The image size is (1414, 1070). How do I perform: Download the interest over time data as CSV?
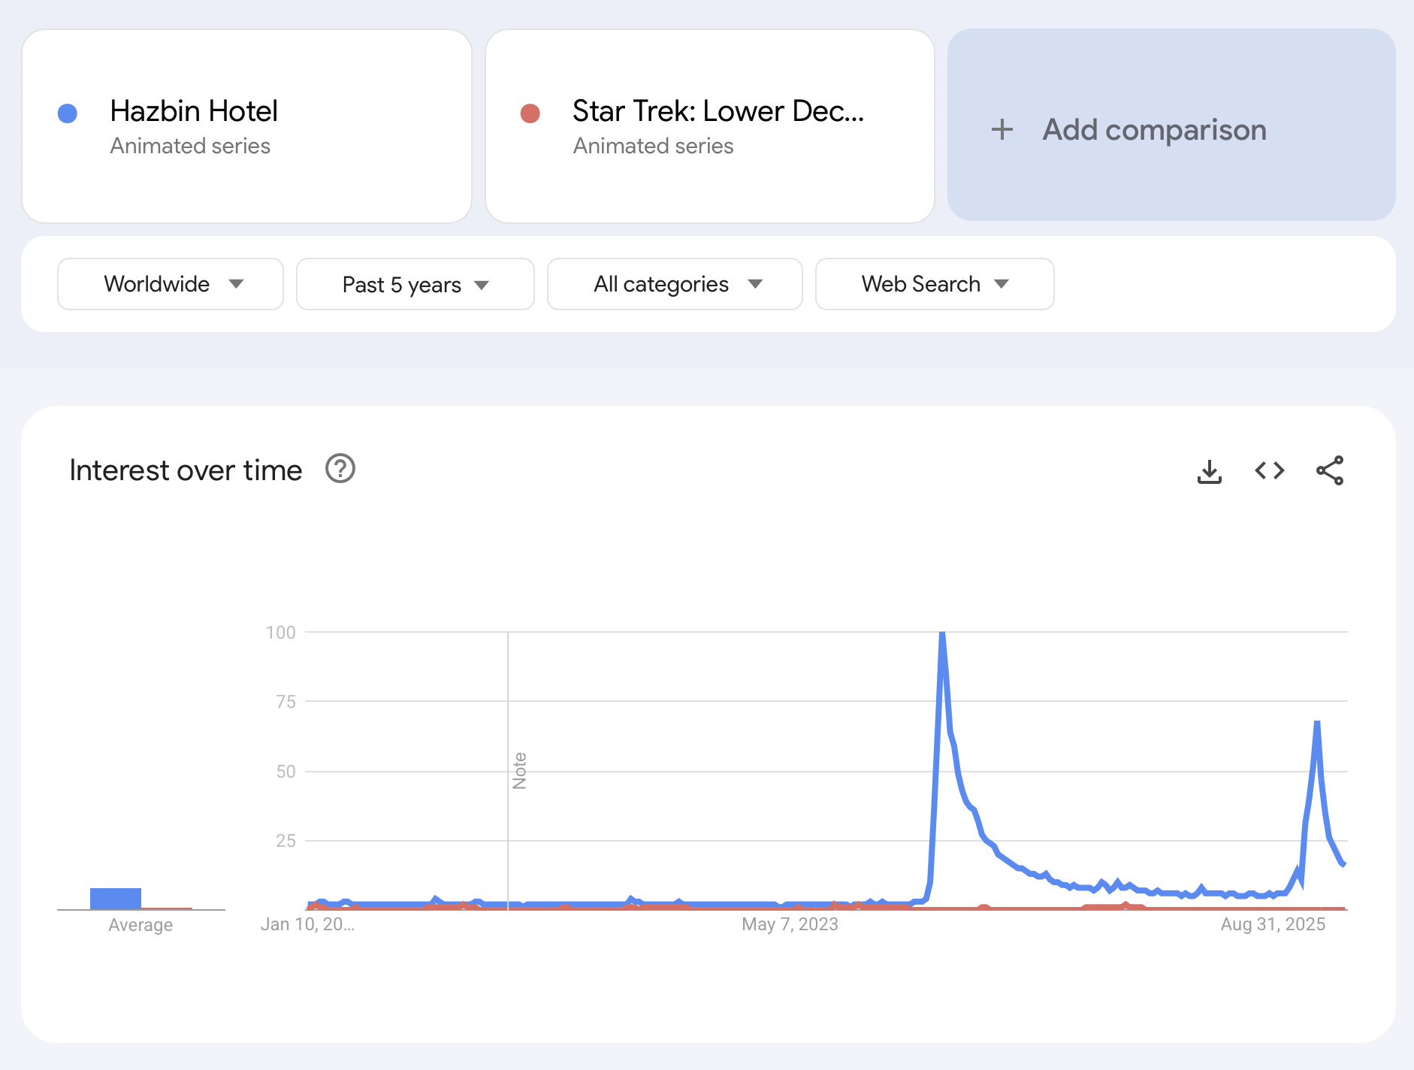click(x=1209, y=471)
